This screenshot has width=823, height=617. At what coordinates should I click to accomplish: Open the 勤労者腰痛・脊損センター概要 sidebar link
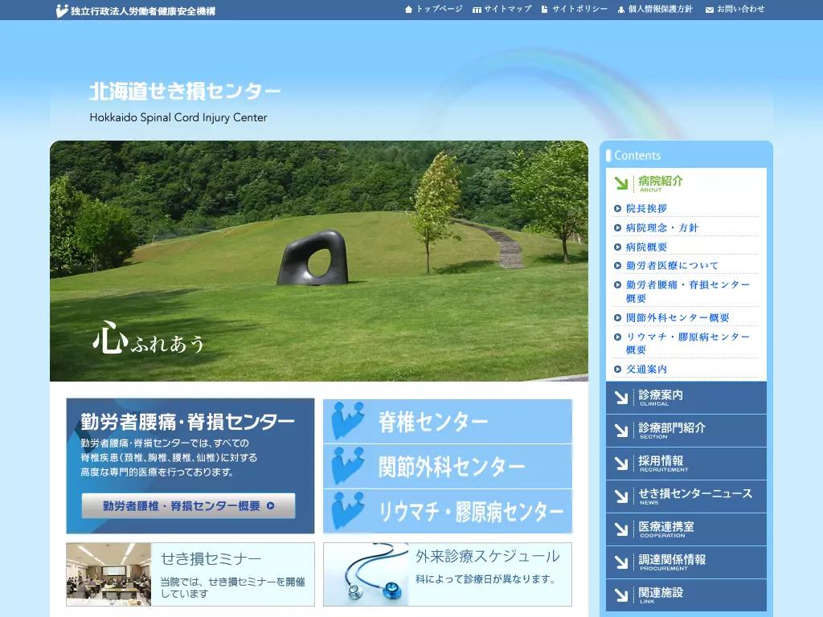coord(688,291)
